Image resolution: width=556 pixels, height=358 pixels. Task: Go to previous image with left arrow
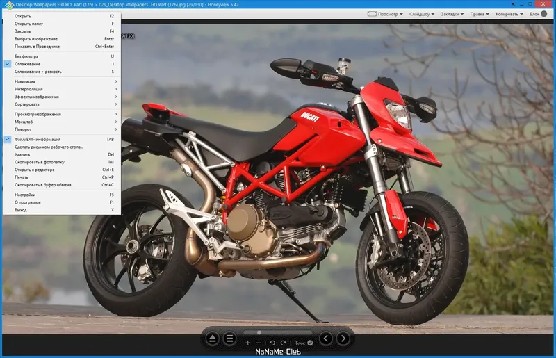[x=326, y=339]
